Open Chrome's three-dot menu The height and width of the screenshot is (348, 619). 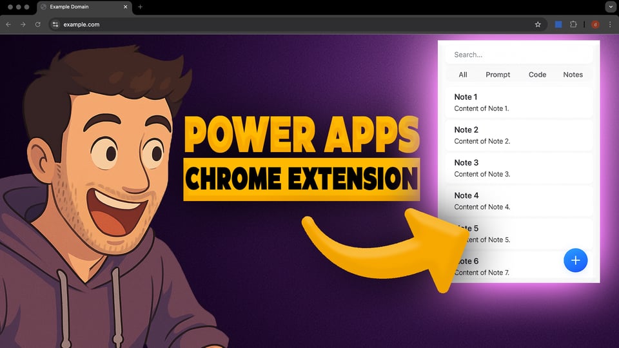[610, 24]
